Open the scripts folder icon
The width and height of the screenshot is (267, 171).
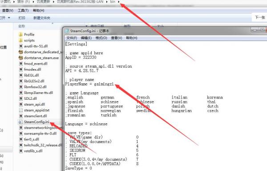pyautogui.click(x=20, y=41)
